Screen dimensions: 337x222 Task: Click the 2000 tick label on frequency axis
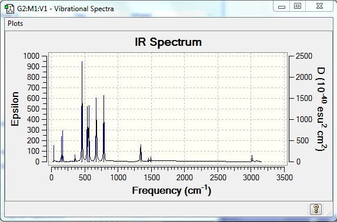click(185, 177)
